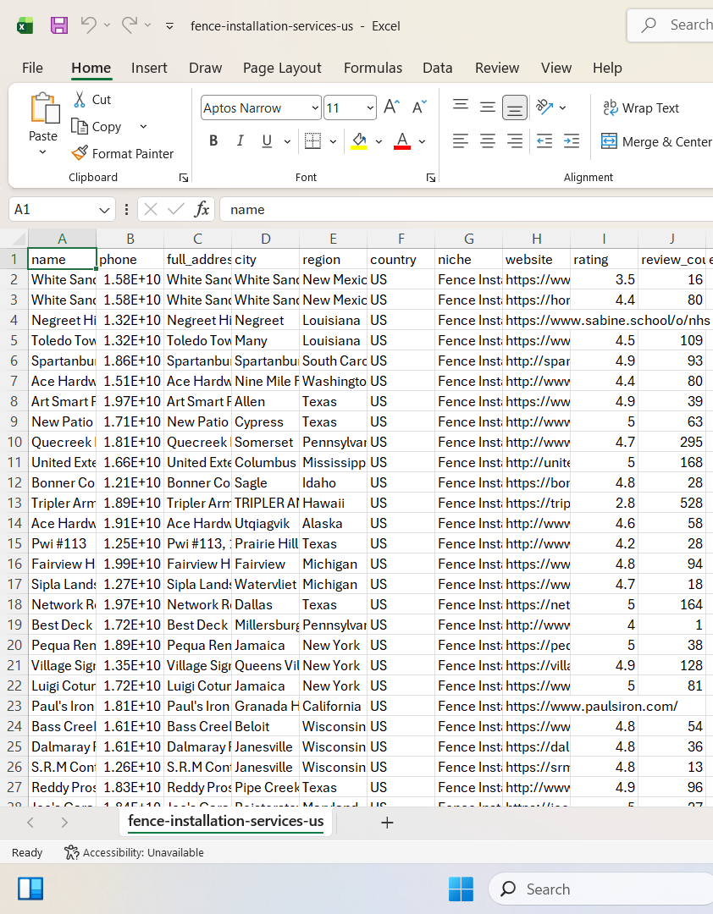Increase font size with larger A icon
Screen dimensions: 713x914
coord(391,107)
